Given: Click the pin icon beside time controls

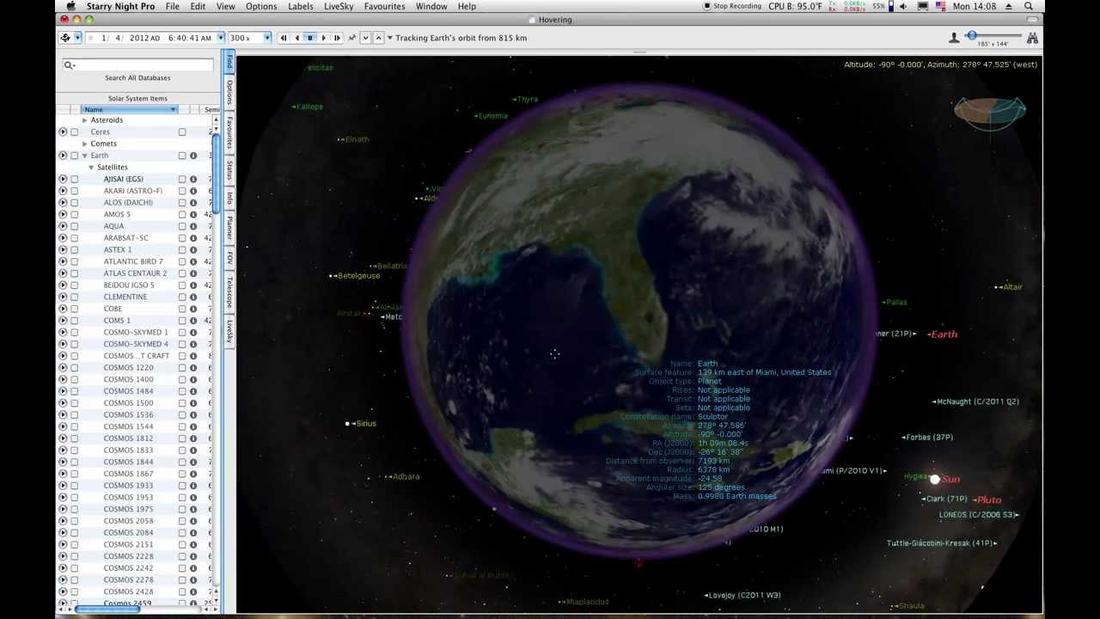Looking at the screenshot, I should pos(351,38).
